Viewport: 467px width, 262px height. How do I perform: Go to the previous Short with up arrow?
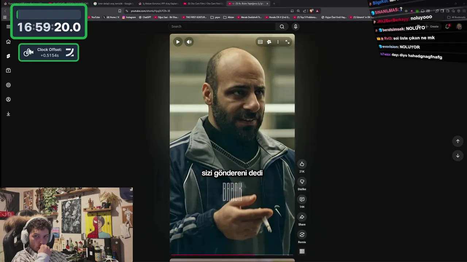click(x=458, y=141)
